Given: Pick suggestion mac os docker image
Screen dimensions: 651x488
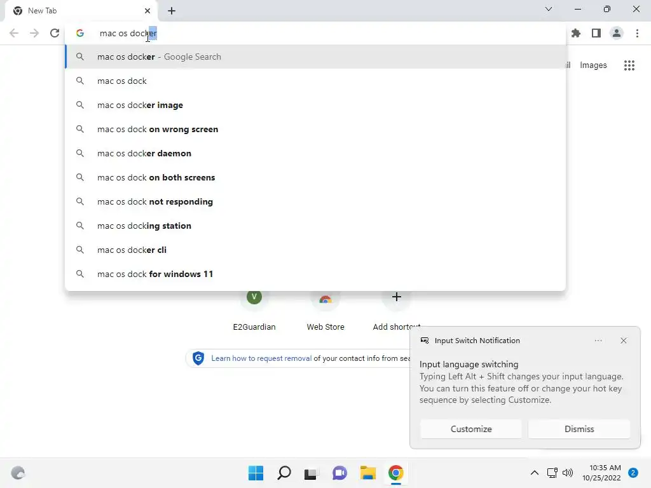Looking at the screenshot, I should tap(315, 105).
